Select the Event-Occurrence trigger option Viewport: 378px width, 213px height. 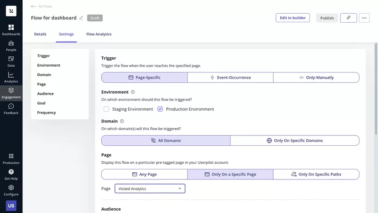point(230,78)
